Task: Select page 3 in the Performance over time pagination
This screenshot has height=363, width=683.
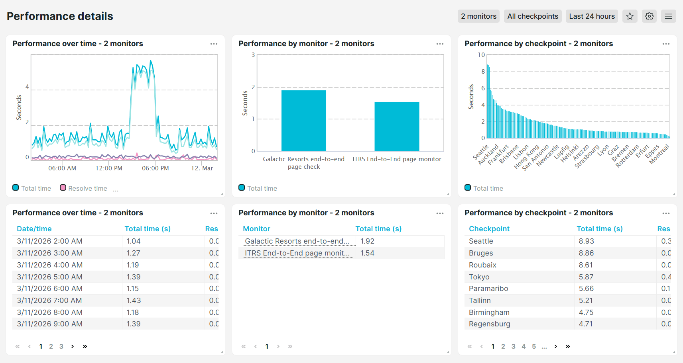Action: point(61,346)
